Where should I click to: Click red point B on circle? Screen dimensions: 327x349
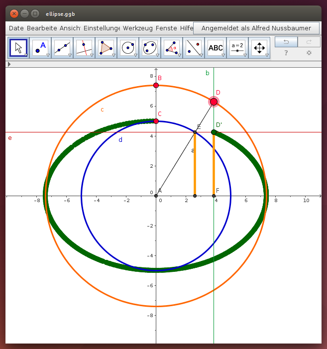tap(156, 85)
